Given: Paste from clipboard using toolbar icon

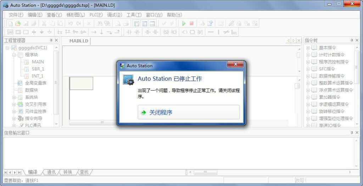Looking at the screenshot, I should [60, 23].
